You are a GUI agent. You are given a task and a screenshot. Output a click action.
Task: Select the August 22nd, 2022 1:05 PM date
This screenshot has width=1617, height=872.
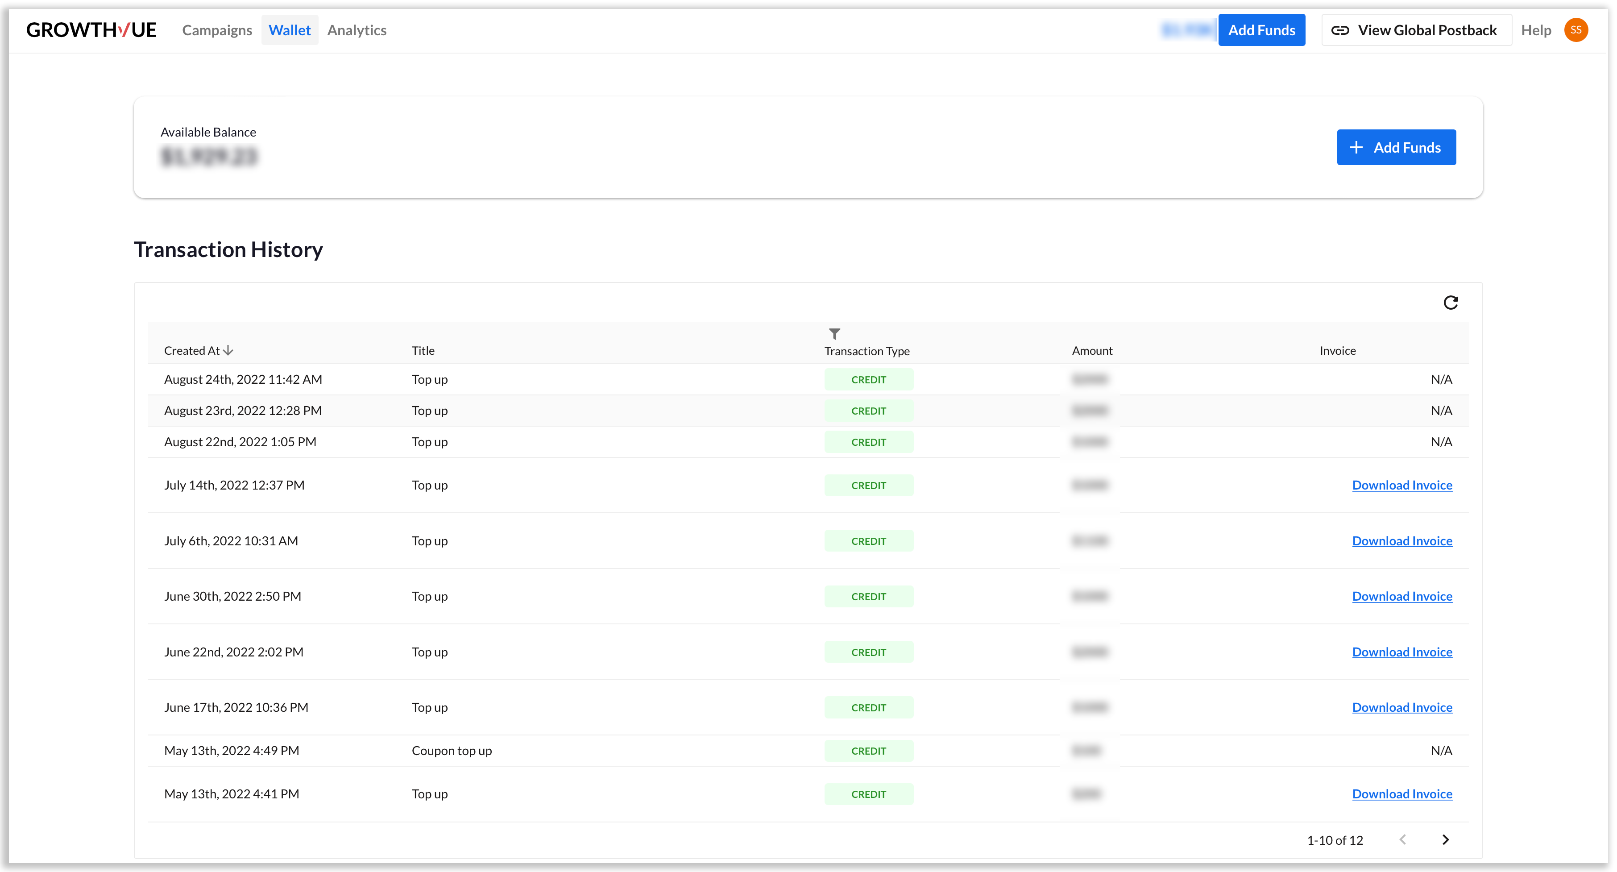[x=240, y=441]
